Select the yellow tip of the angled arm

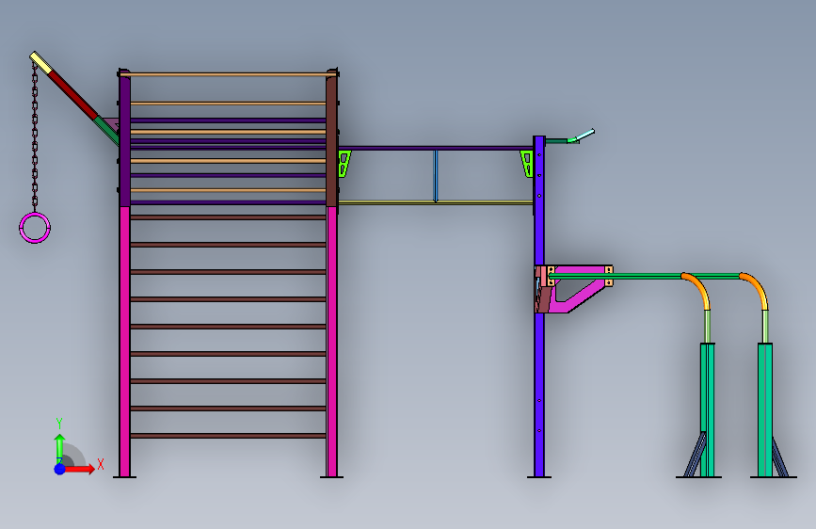point(41,62)
